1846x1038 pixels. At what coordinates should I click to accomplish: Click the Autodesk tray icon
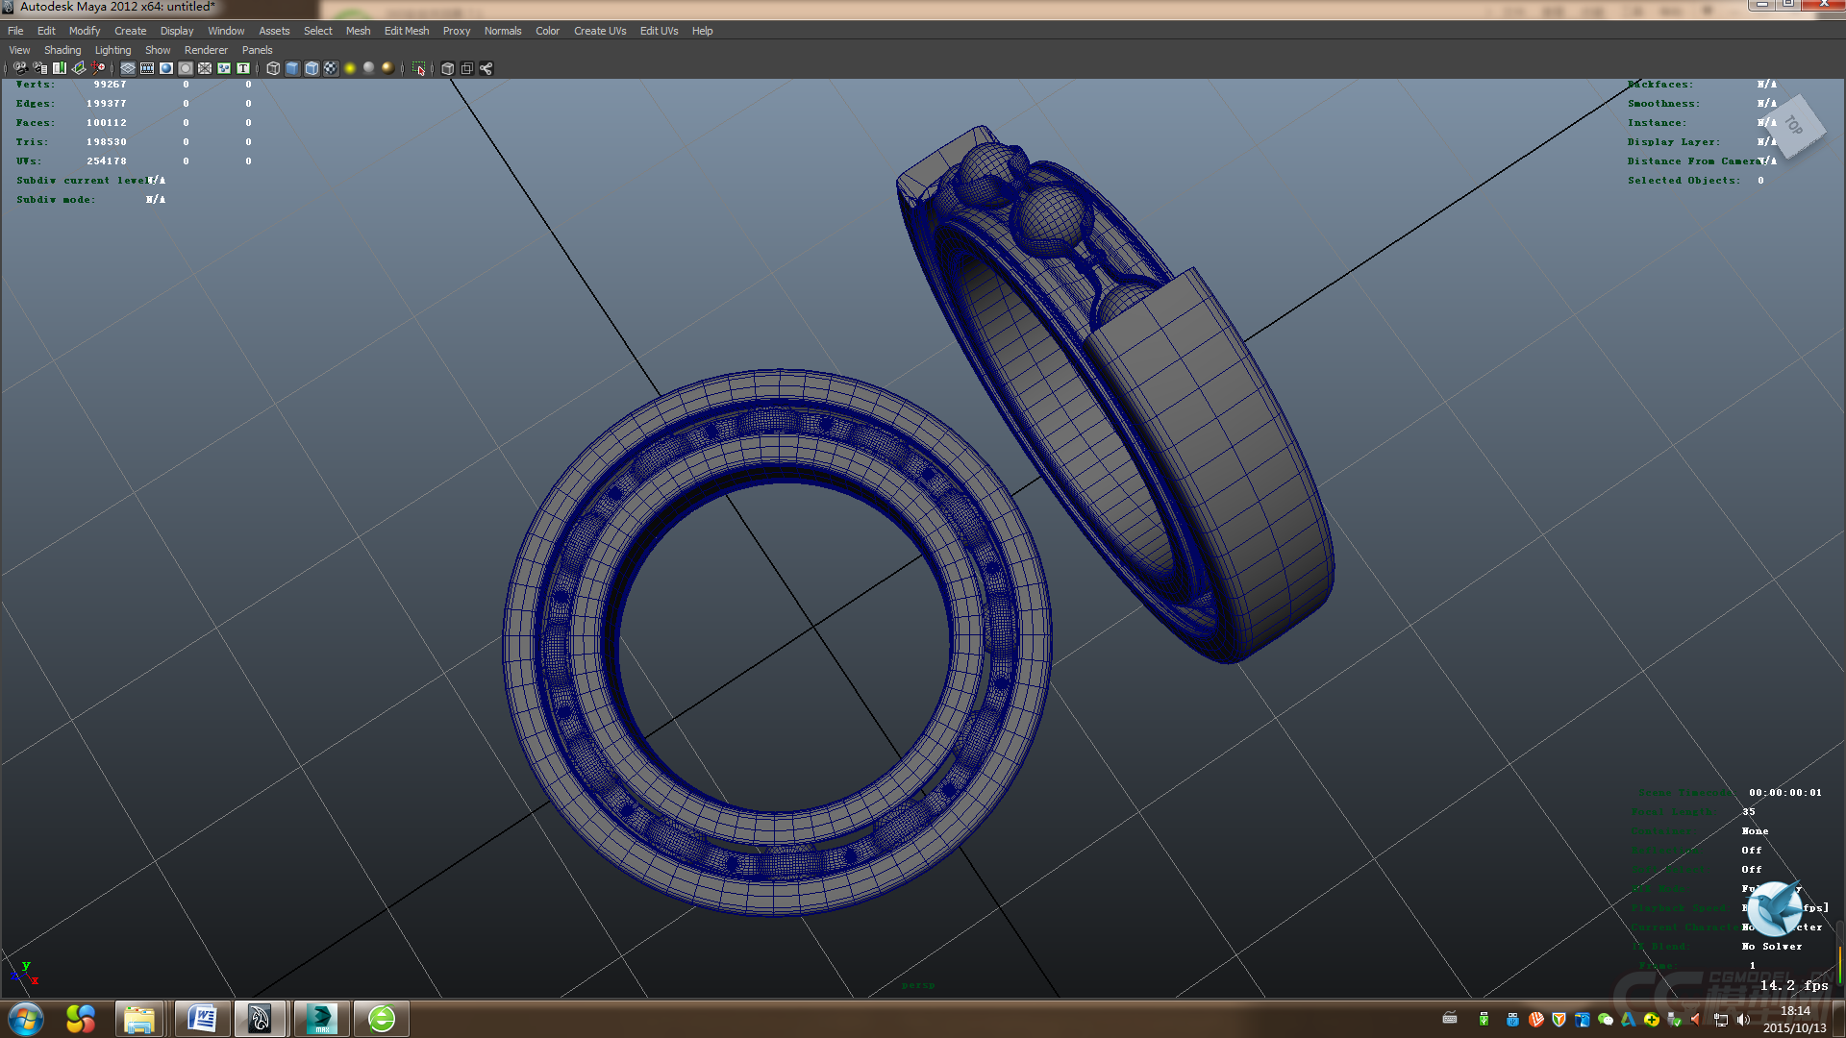point(1629,1020)
